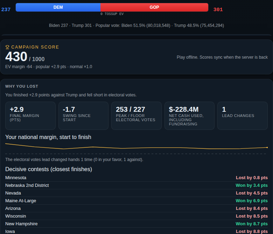Click the 'You finished +2.9 points' sentence
273x234 pixels.
coord(71,95)
